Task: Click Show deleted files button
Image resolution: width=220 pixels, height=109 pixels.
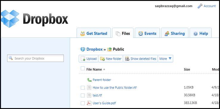Action: pyautogui.click(x=140, y=59)
